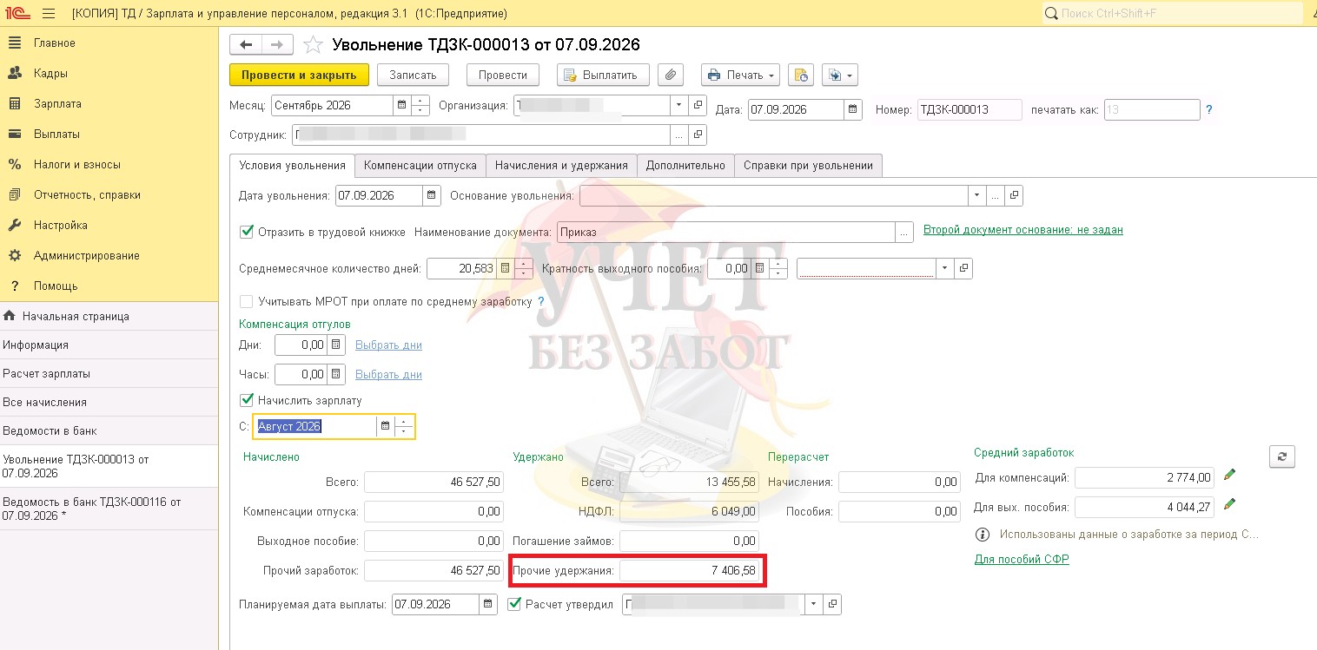Switch to the Дополнительно tab

pos(685,165)
